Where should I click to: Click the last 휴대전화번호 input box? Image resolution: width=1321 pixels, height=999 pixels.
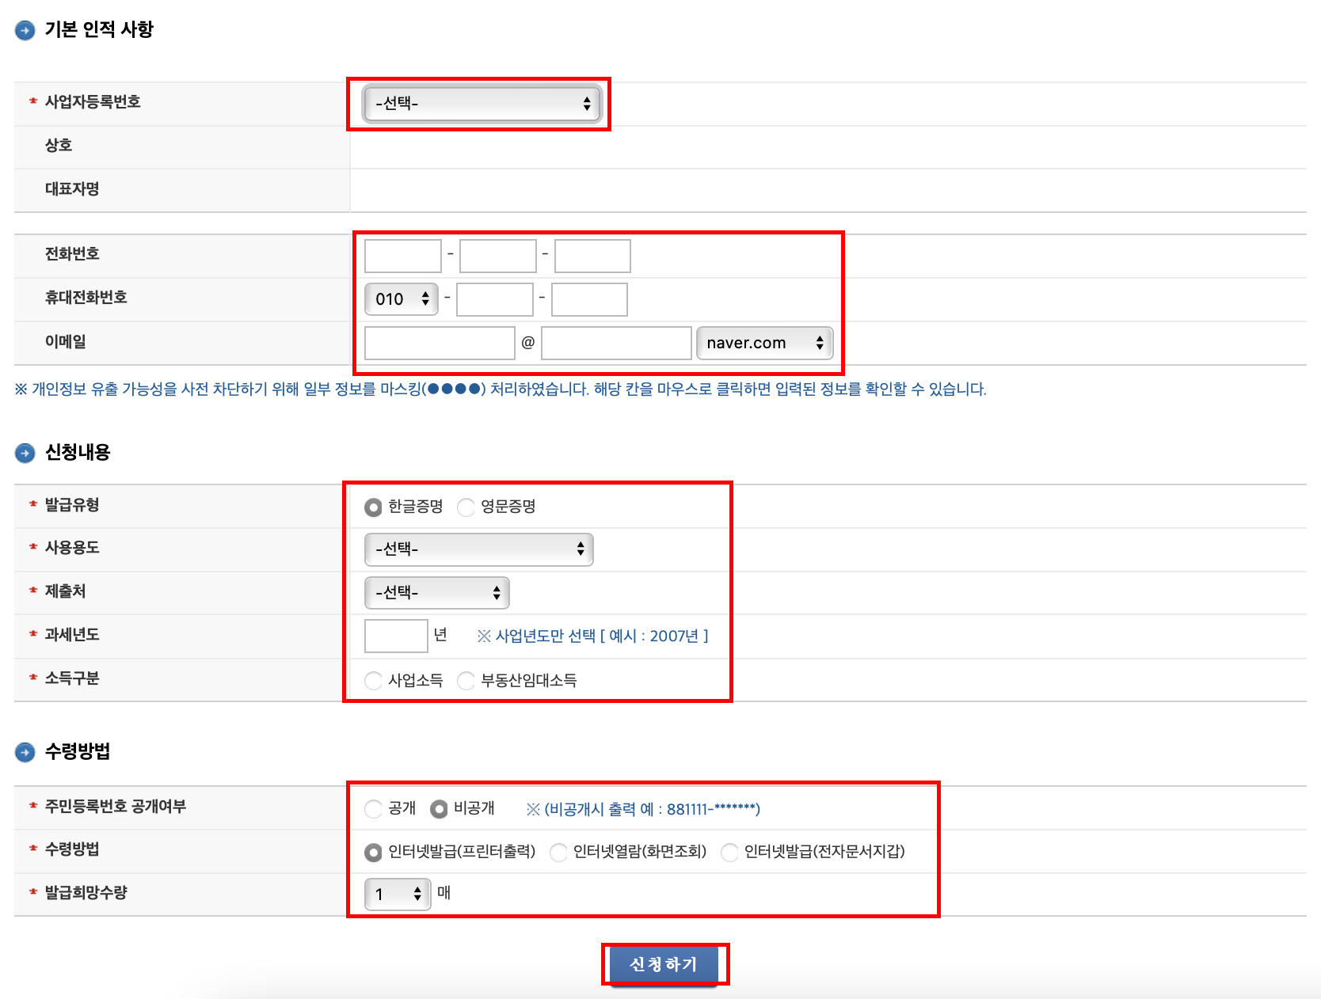[589, 299]
